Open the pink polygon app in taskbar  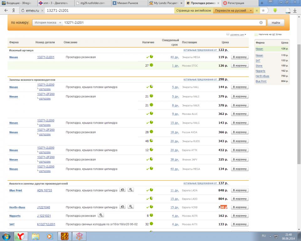point(79,236)
